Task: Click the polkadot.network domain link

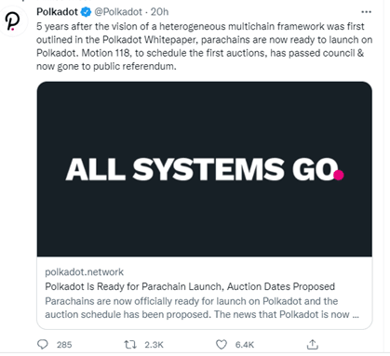Action: 85,272
